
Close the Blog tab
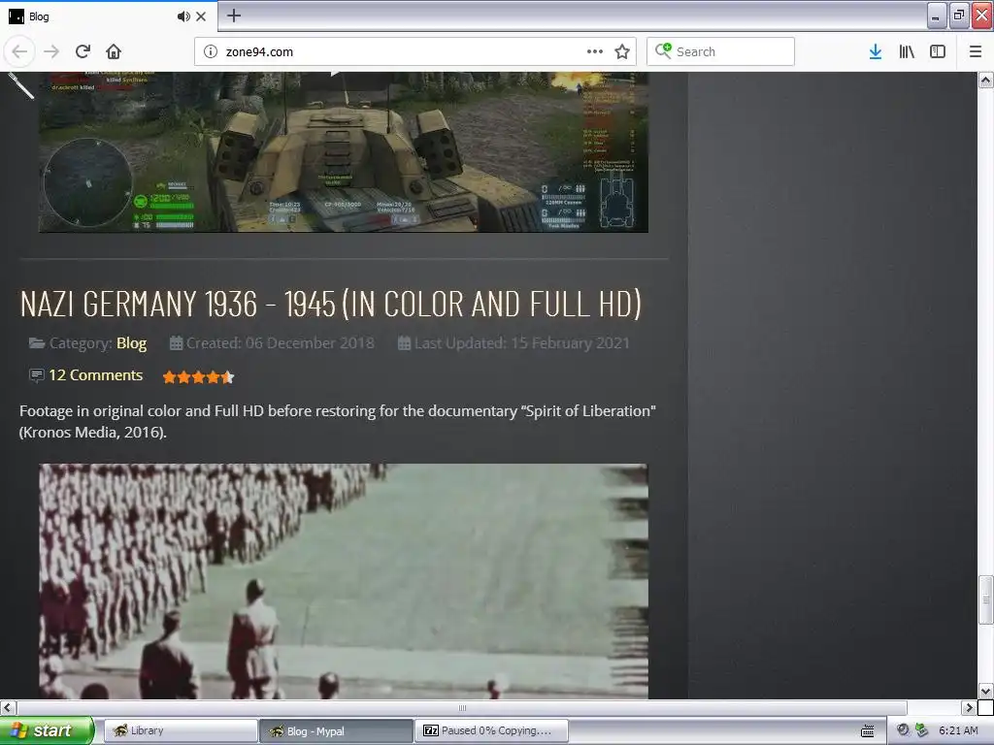pyautogui.click(x=201, y=16)
